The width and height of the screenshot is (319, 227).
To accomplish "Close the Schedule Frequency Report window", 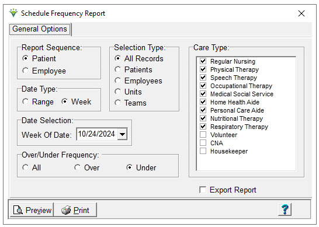I will [301, 13].
